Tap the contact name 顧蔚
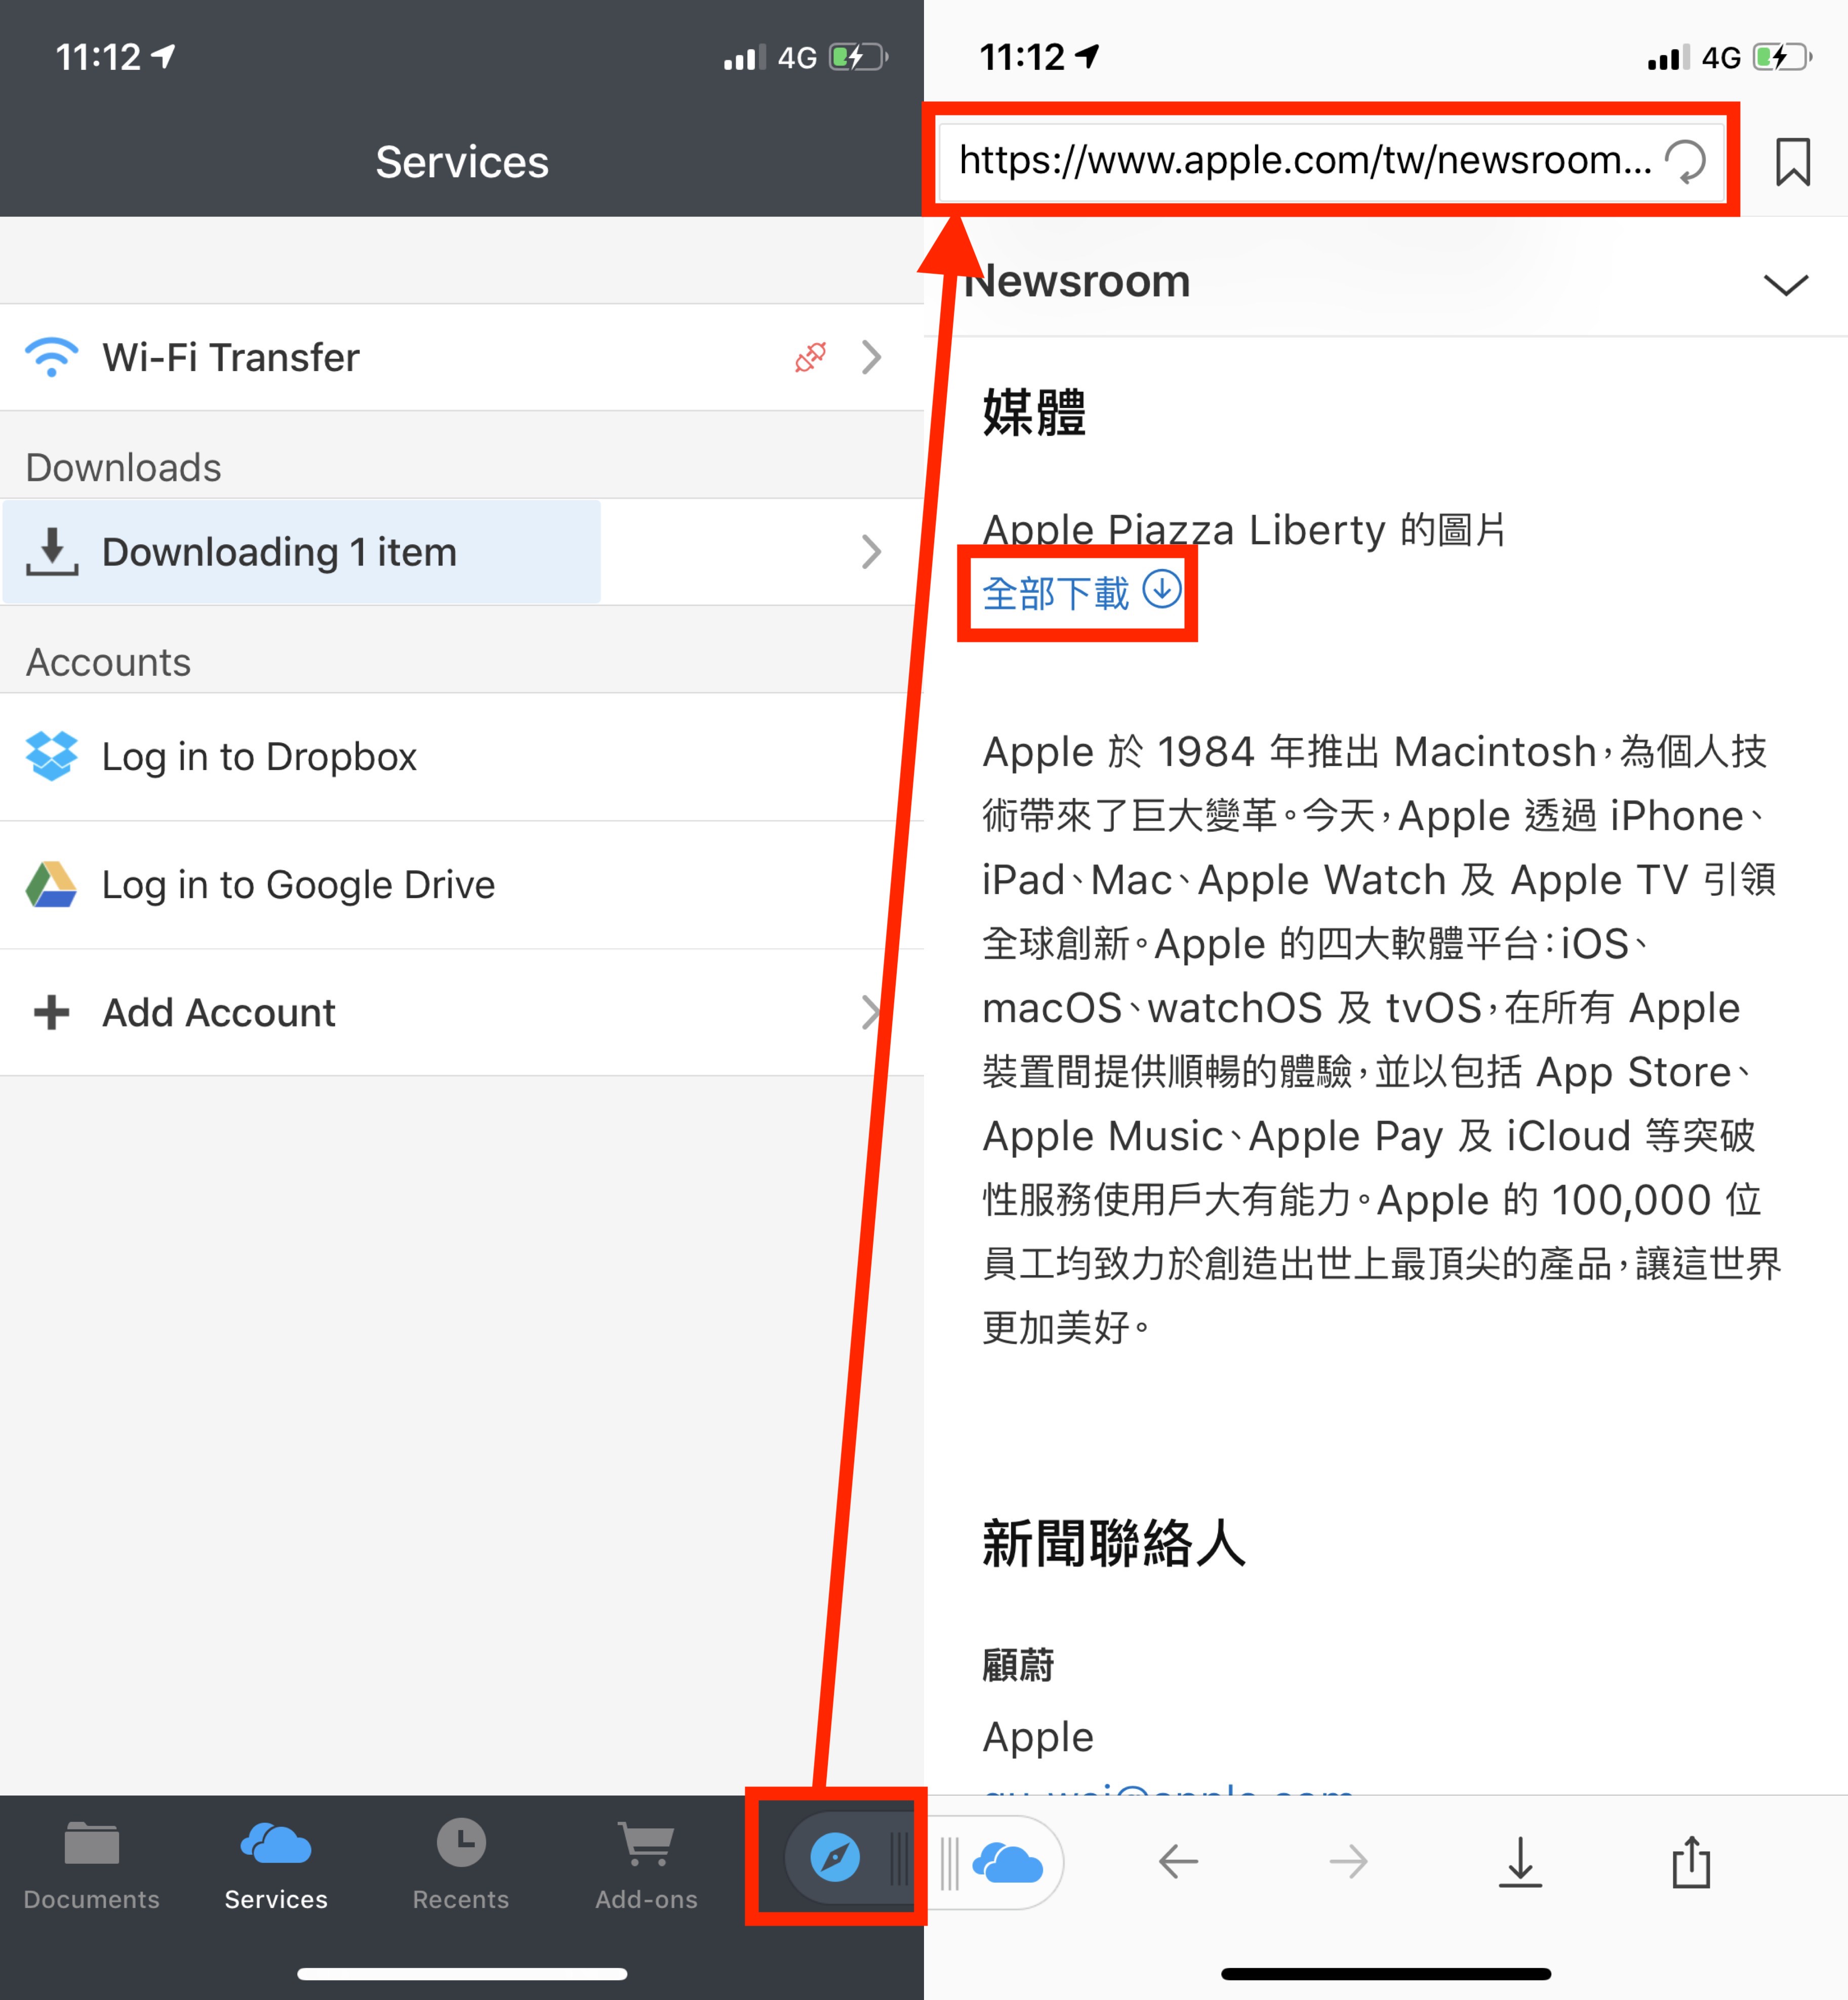The height and width of the screenshot is (2000, 1848). point(1018,1666)
